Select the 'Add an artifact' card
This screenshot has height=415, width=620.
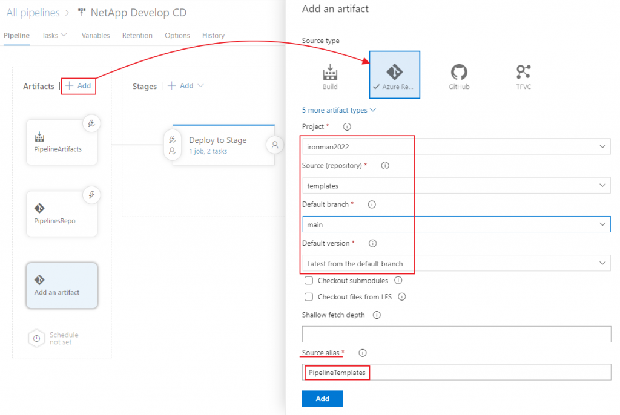pos(62,286)
